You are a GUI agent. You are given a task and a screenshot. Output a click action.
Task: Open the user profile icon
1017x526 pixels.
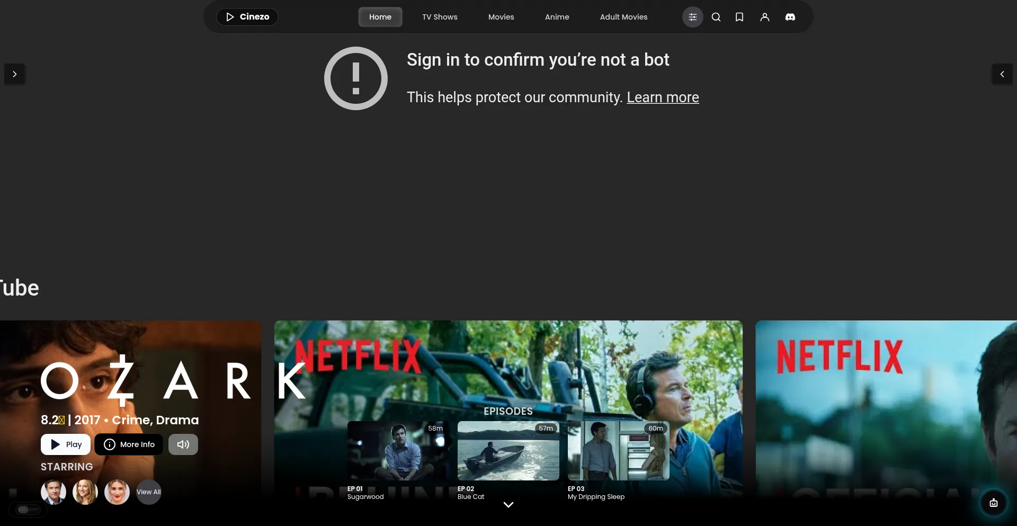(x=764, y=17)
